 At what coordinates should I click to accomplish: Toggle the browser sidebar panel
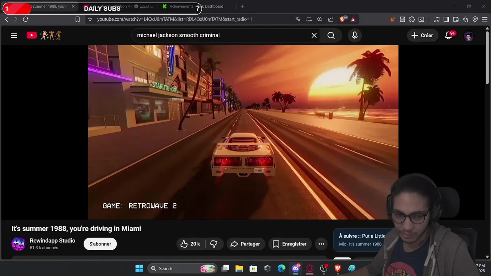(446, 19)
